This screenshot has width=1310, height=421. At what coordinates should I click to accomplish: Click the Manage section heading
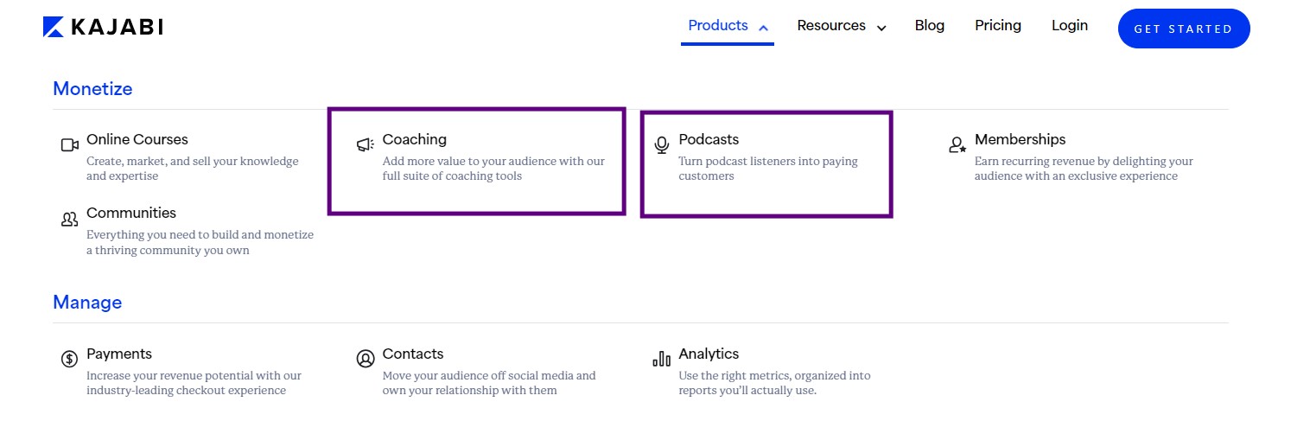pyautogui.click(x=87, y=303)
